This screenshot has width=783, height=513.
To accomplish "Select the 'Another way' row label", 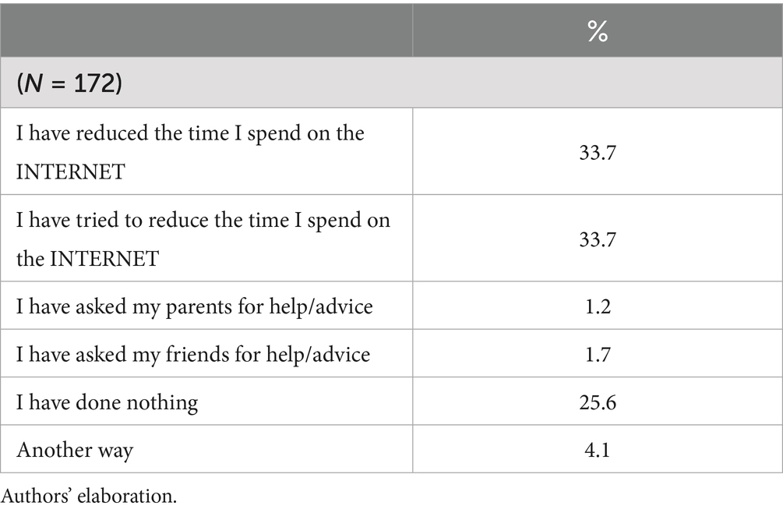I will tap(75, 450).
